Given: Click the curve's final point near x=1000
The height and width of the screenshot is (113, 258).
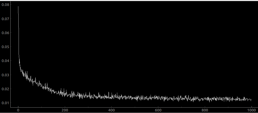Looking at the screenshot, I should tap(251, 100).
